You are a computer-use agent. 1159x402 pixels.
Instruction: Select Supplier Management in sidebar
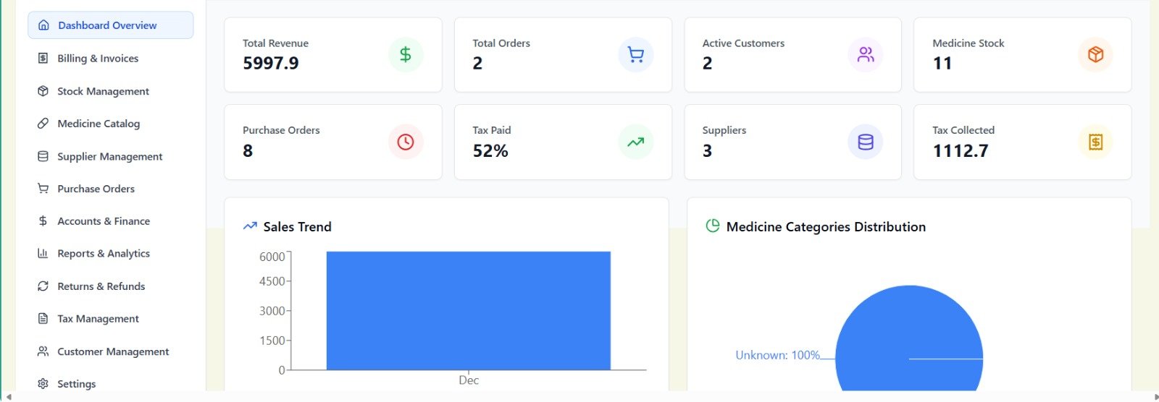pyautogui.click(x=109, y=156)
